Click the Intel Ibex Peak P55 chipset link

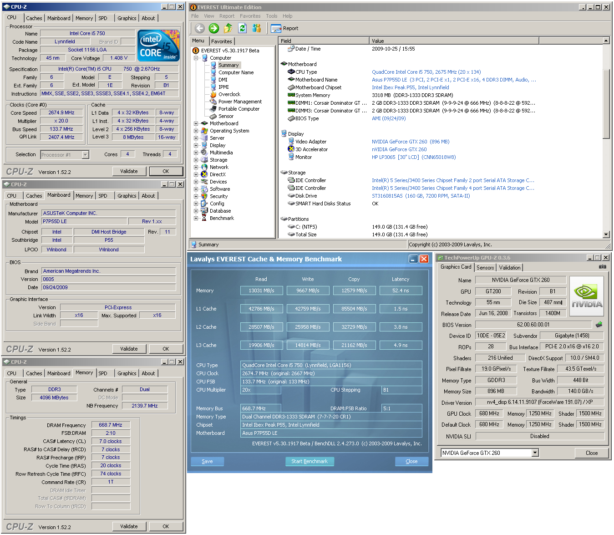pos(411,87)
